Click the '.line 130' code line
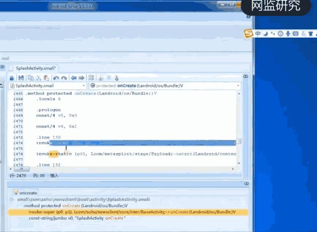Viewport: 317px width, 232px height. click(49, 137)
